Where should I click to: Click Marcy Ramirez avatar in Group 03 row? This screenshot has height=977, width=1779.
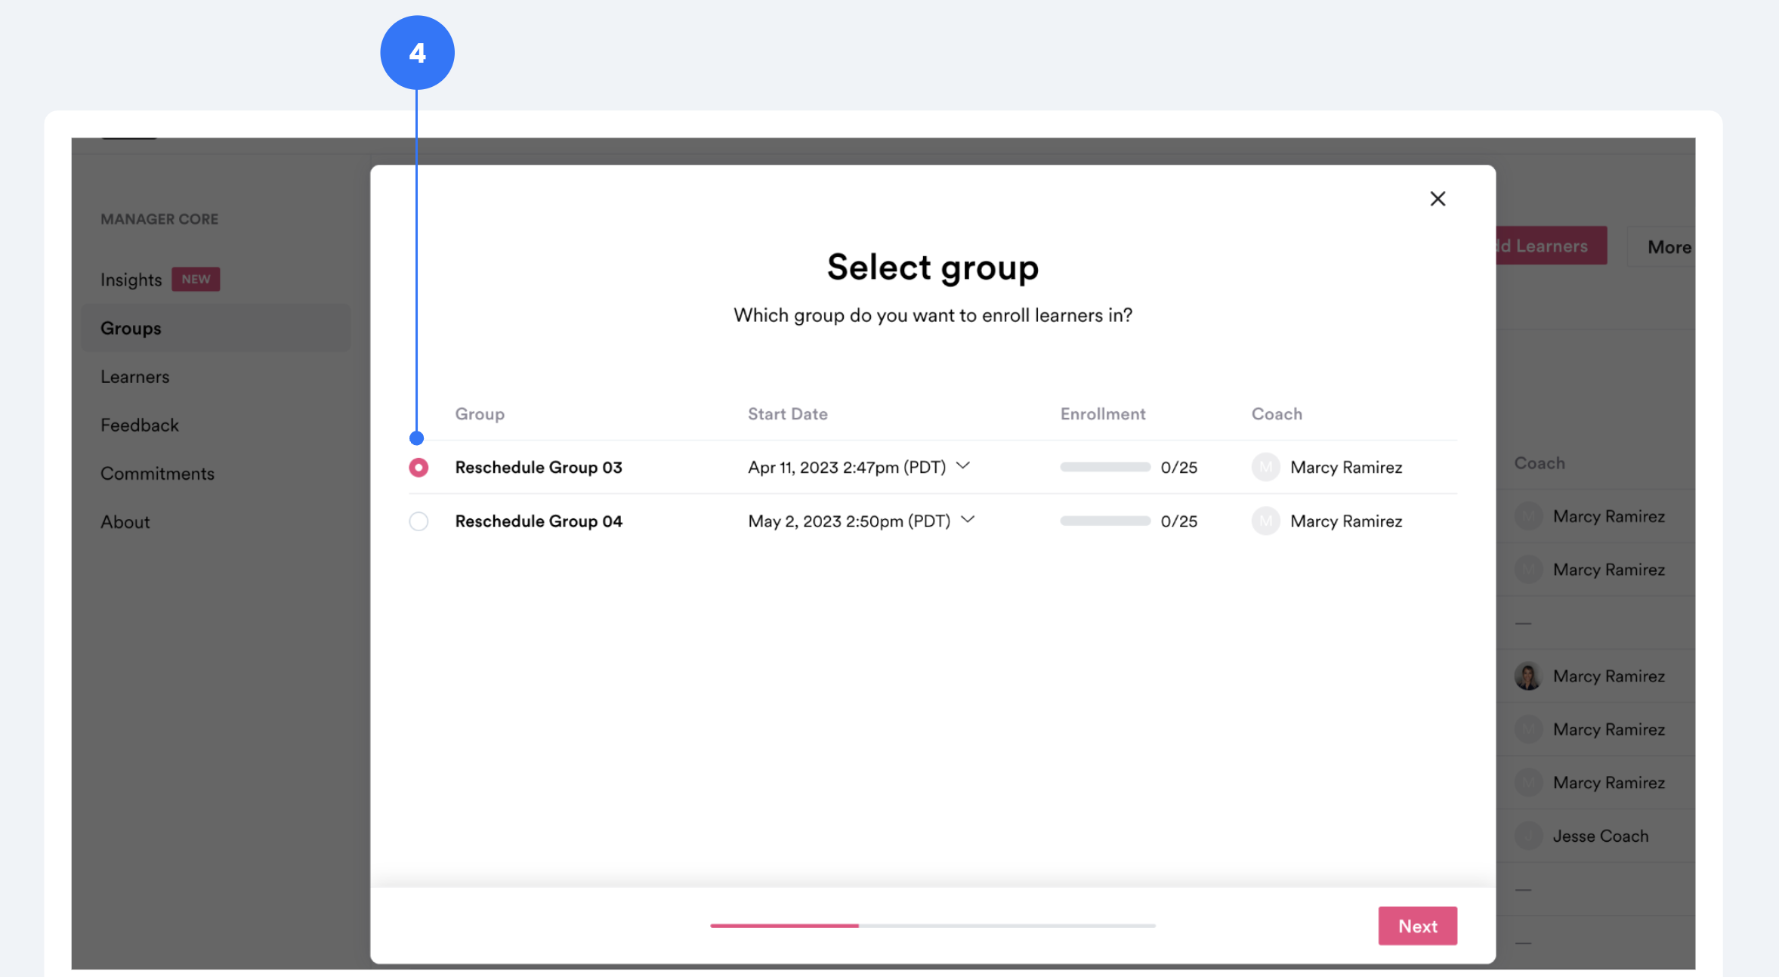pyautogui.click(x=1265, y=467)
